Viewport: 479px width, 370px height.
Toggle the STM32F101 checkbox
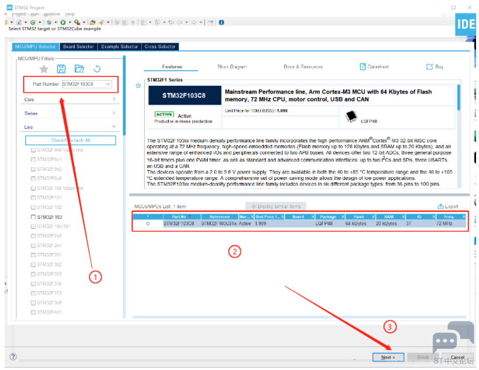[34, 198]
